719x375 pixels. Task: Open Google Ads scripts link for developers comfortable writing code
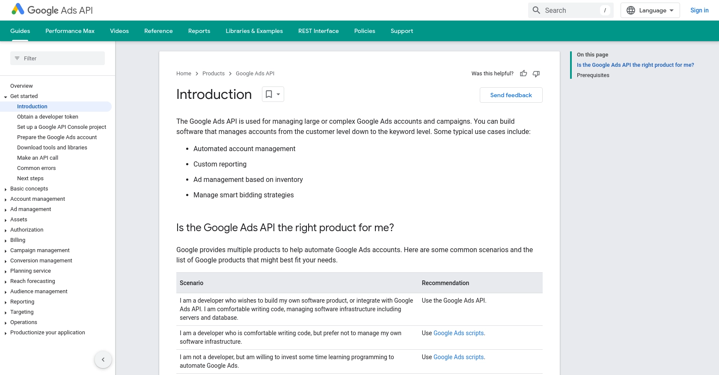tap(458, 333)
